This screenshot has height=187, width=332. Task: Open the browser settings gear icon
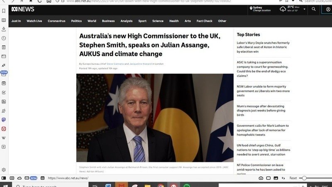[x=4, y=170]
